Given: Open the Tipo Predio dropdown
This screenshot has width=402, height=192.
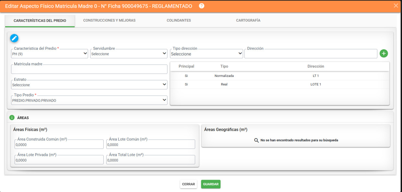Looking at the screenshot, I should [89, 100].
